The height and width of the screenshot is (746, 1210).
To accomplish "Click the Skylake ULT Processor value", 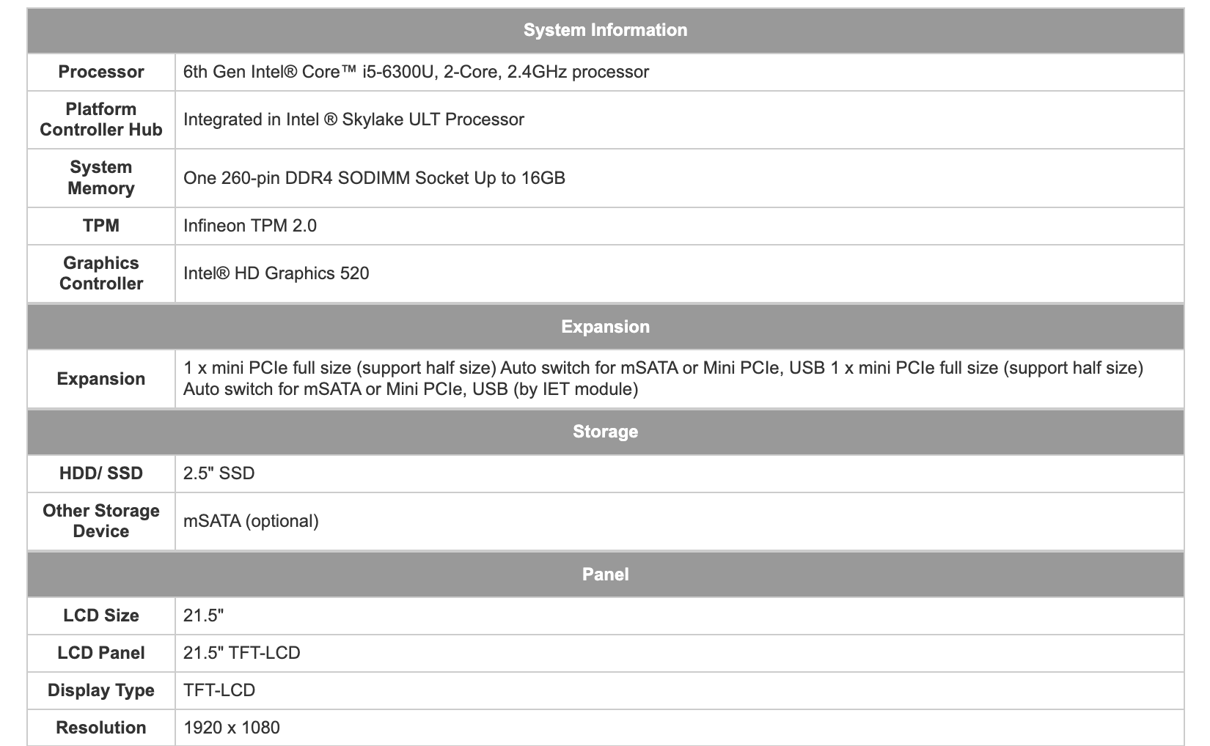I will [353, 119].
